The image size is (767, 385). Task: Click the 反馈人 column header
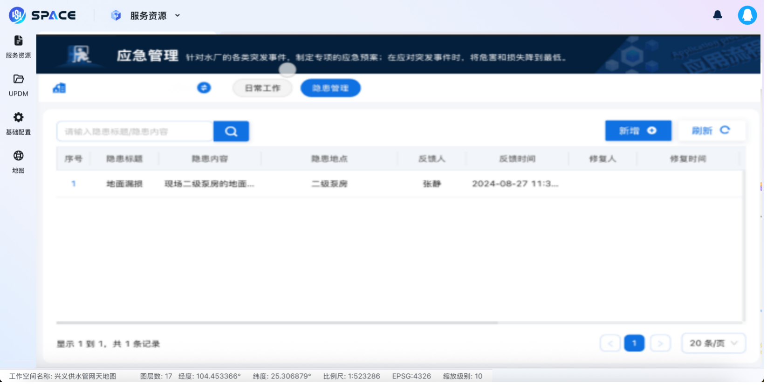point(432,159)
